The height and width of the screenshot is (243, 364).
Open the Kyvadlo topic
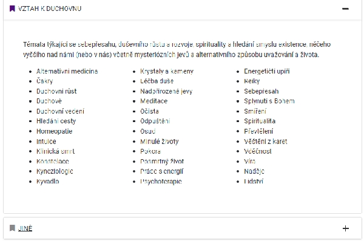(x=47, y=182)
